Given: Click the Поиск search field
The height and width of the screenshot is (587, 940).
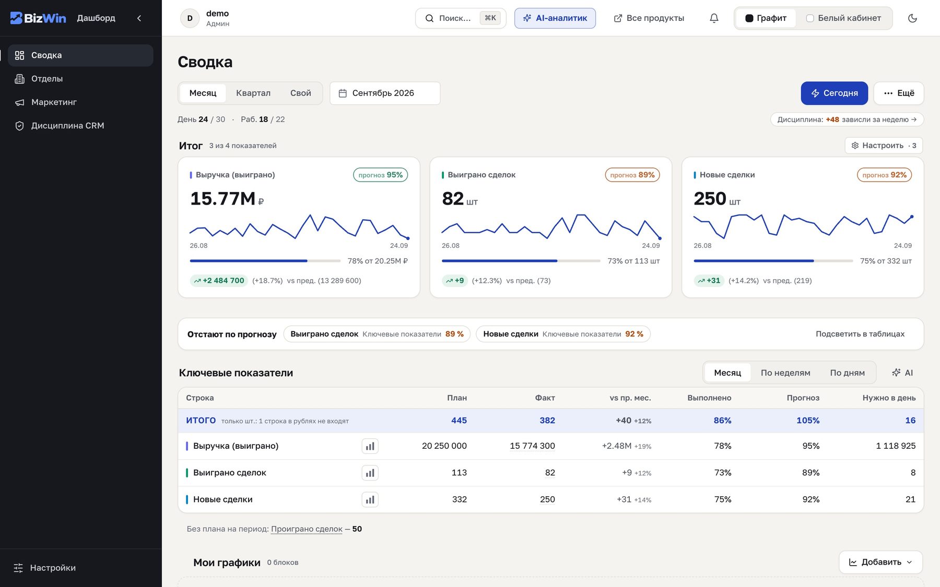Looking at the screenshot, I should point(461,18).
